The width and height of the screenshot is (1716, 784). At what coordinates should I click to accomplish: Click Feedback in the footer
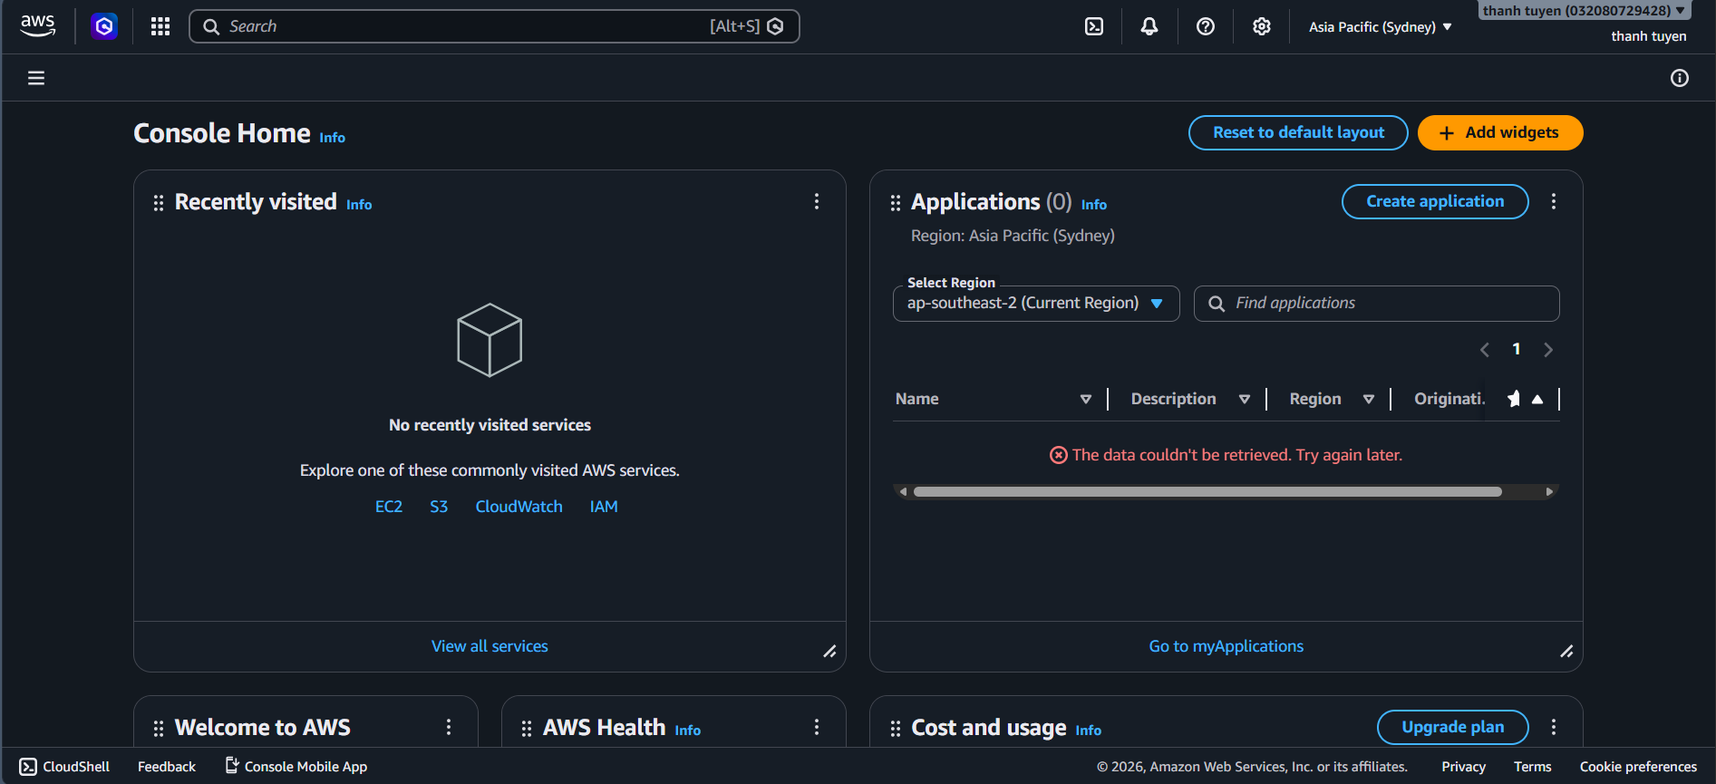pos(167,767)
